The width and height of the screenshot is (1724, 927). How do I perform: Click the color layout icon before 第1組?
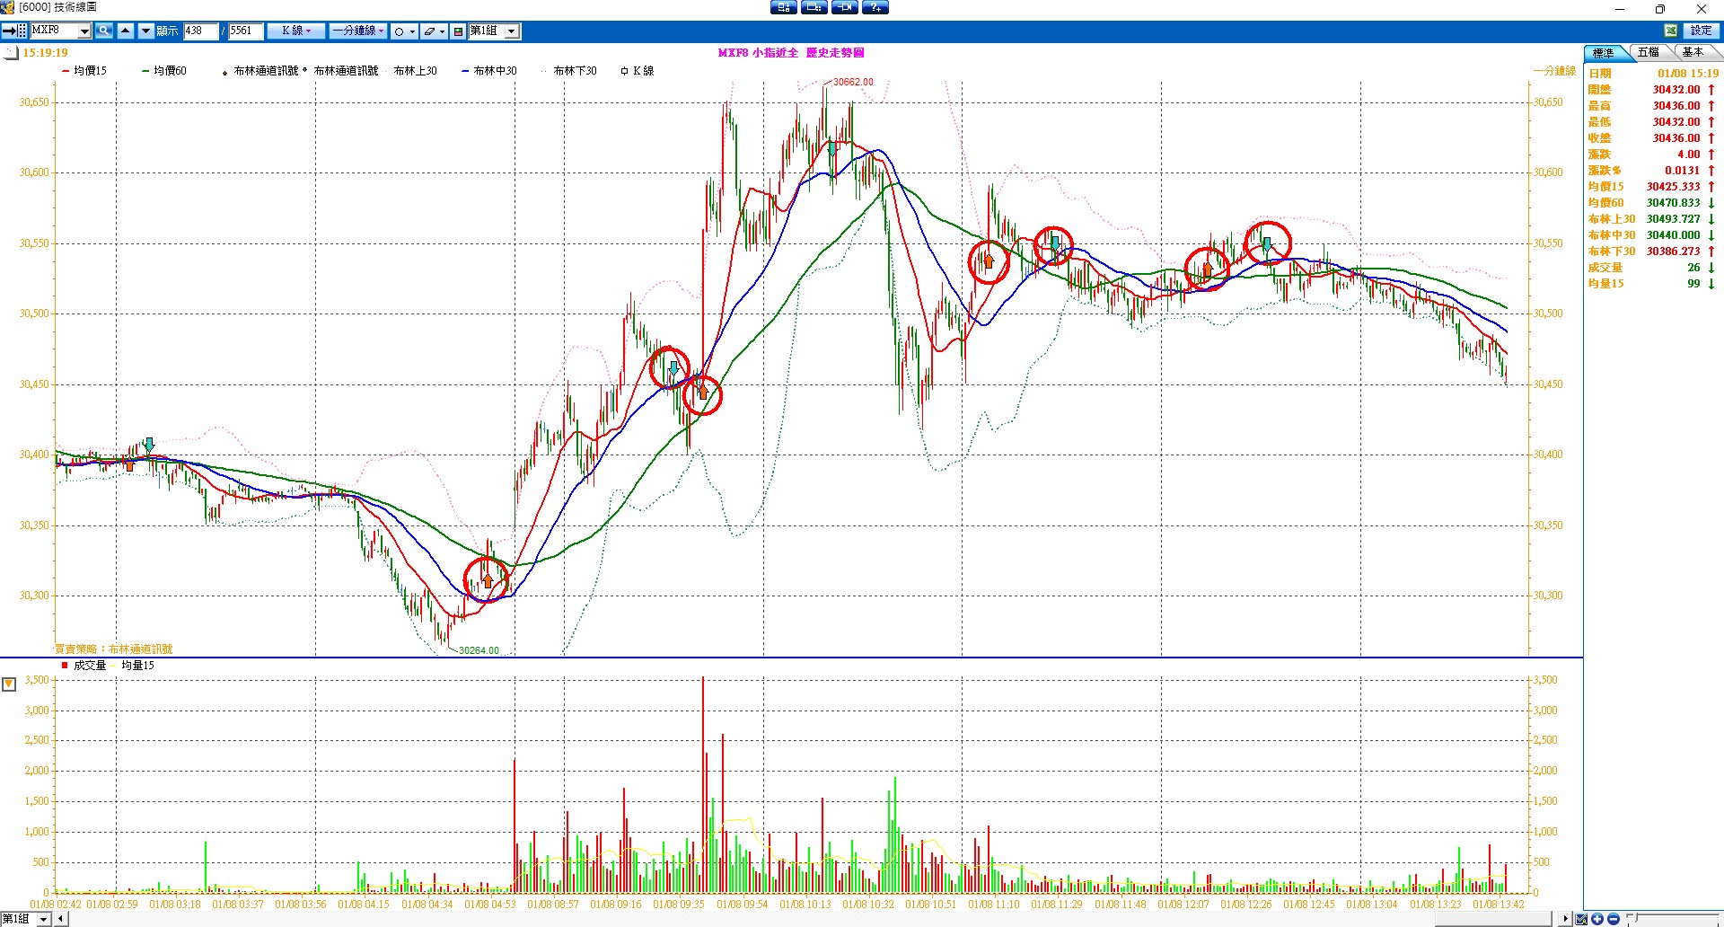click(x=458, y=31)
